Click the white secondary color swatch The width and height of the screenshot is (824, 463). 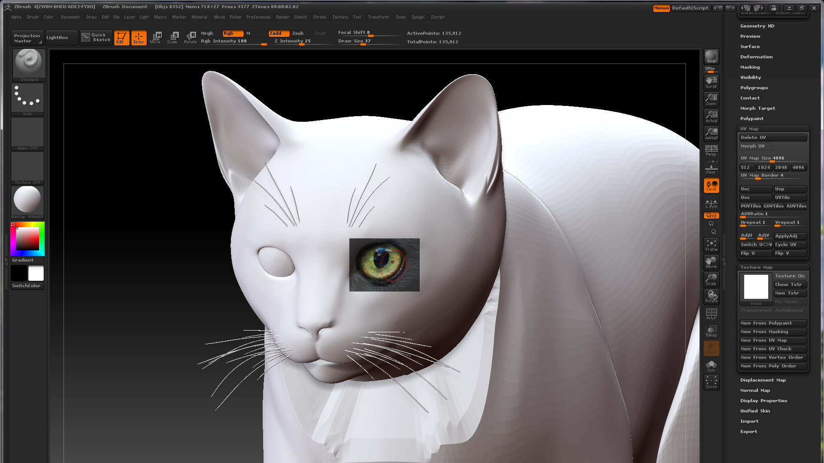click(x=36, y=273)
